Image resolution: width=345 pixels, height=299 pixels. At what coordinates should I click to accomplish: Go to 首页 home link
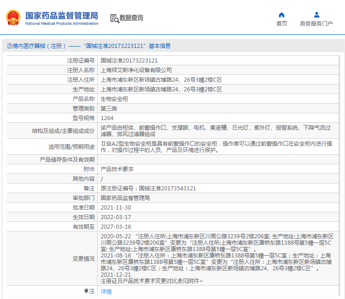coord(282,23)
